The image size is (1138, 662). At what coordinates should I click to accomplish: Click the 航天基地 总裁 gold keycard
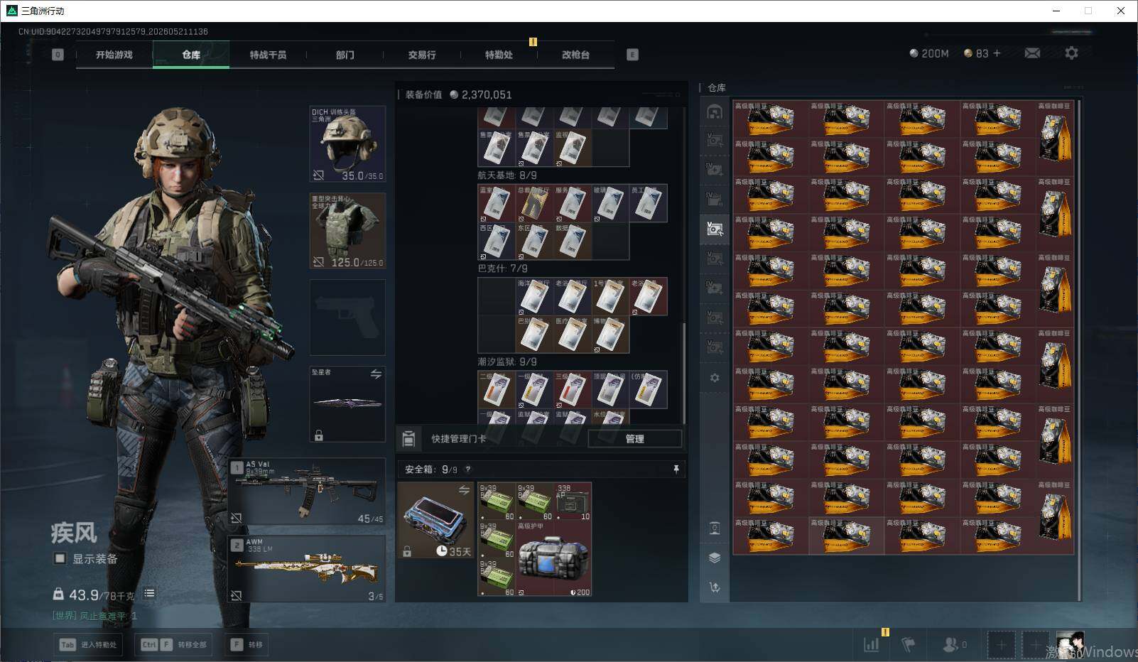click(x=535, y=203)
